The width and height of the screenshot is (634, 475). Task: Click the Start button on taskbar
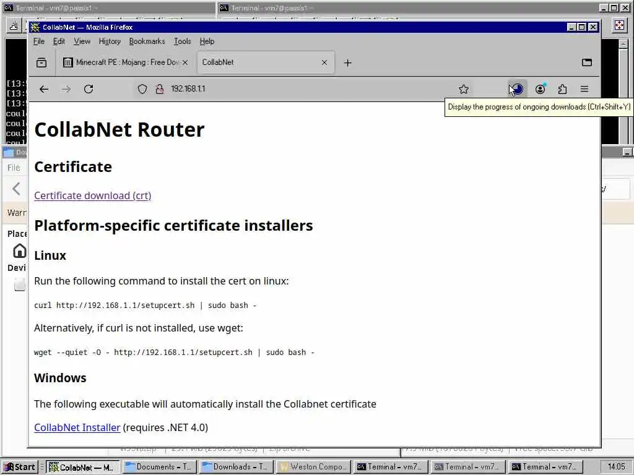click(20, 468)
